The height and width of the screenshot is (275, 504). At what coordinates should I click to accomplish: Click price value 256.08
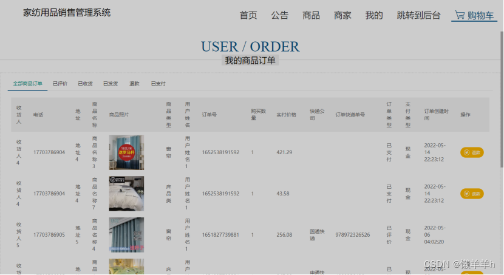(x=284, y=235)
